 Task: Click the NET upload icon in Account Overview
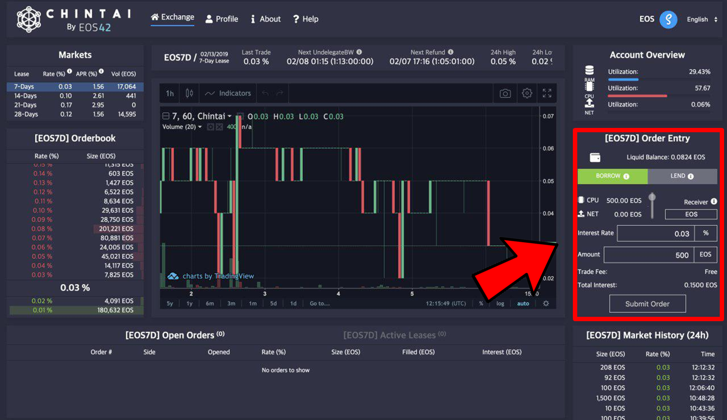(589, 103)
